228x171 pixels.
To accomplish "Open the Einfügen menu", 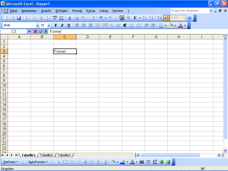I will coord(62,11).
